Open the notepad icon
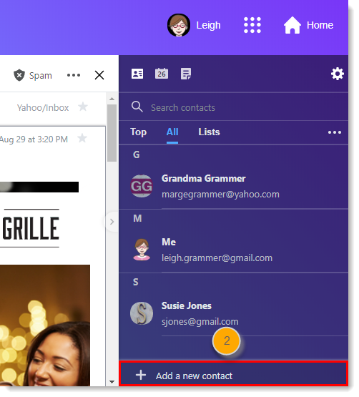Viewport: 359px width, 397px height. click(186, 74)
